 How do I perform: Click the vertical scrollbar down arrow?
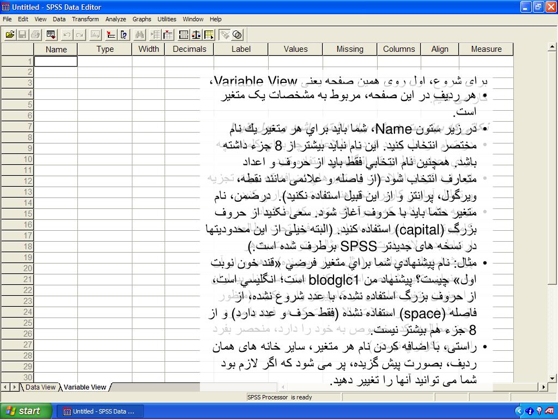553,379
